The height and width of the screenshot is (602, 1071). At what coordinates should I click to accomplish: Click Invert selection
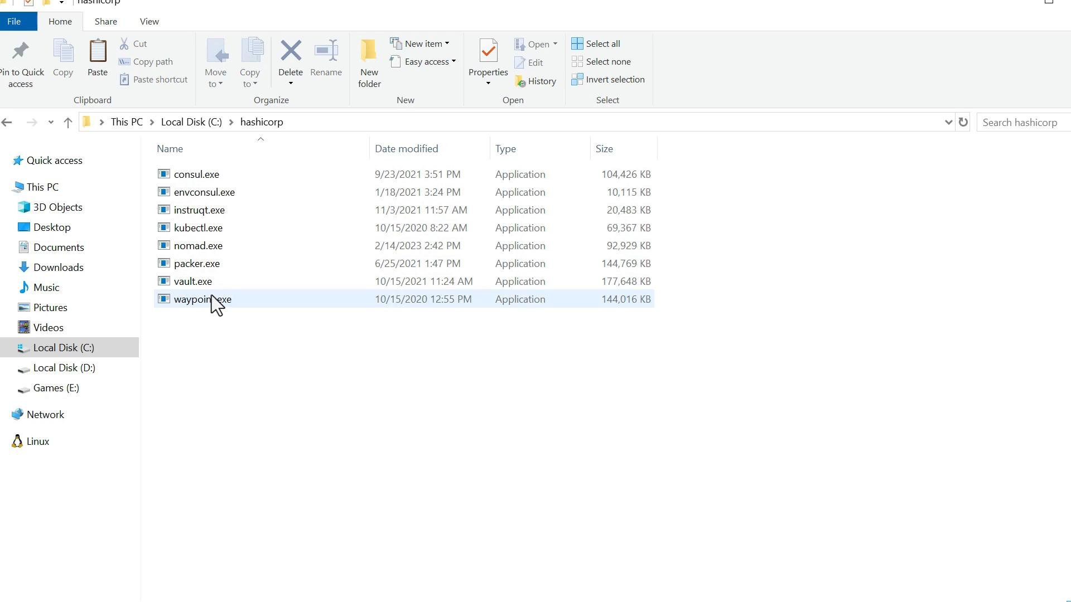point(608,79)
